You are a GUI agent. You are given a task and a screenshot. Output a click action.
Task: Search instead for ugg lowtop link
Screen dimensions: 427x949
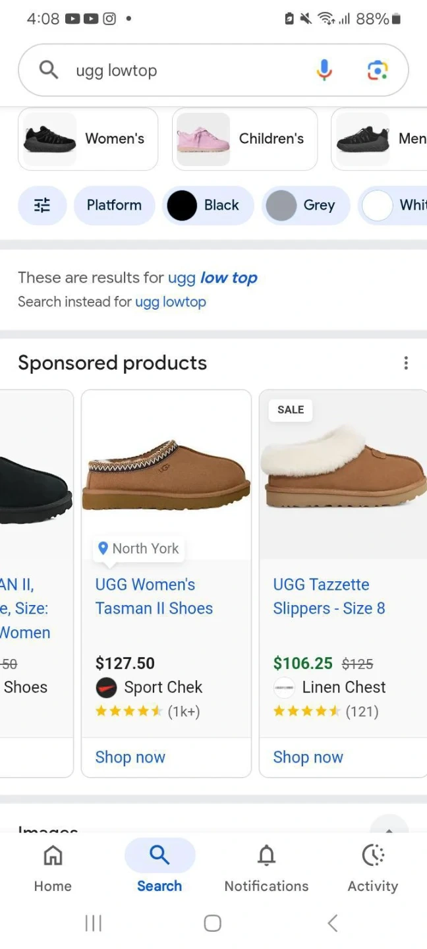coord(171,302)
